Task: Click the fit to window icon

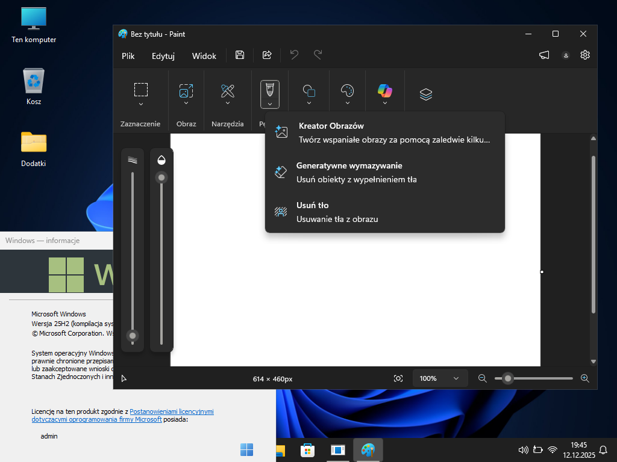Action: [398, 378]
